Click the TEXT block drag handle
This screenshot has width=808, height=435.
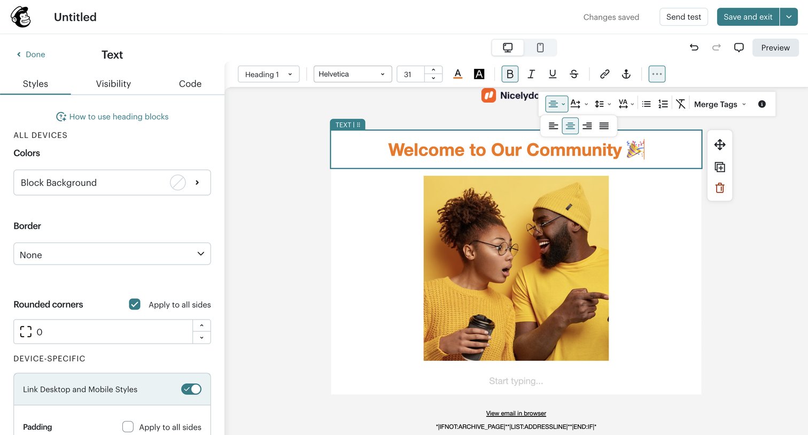tap(359, 125)
